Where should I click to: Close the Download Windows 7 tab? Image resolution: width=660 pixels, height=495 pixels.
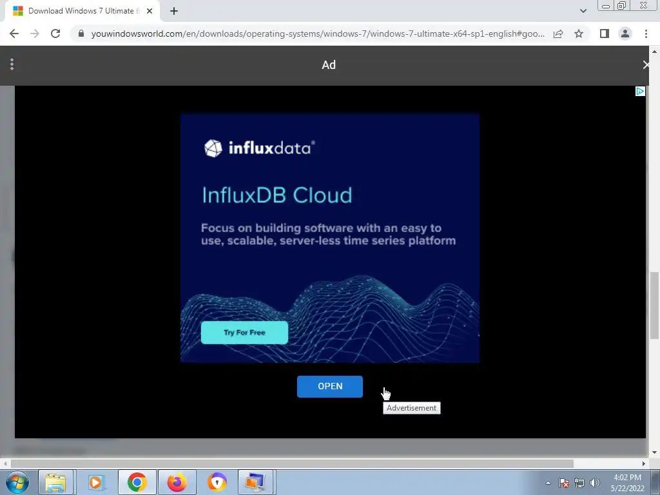pos(150,11)
